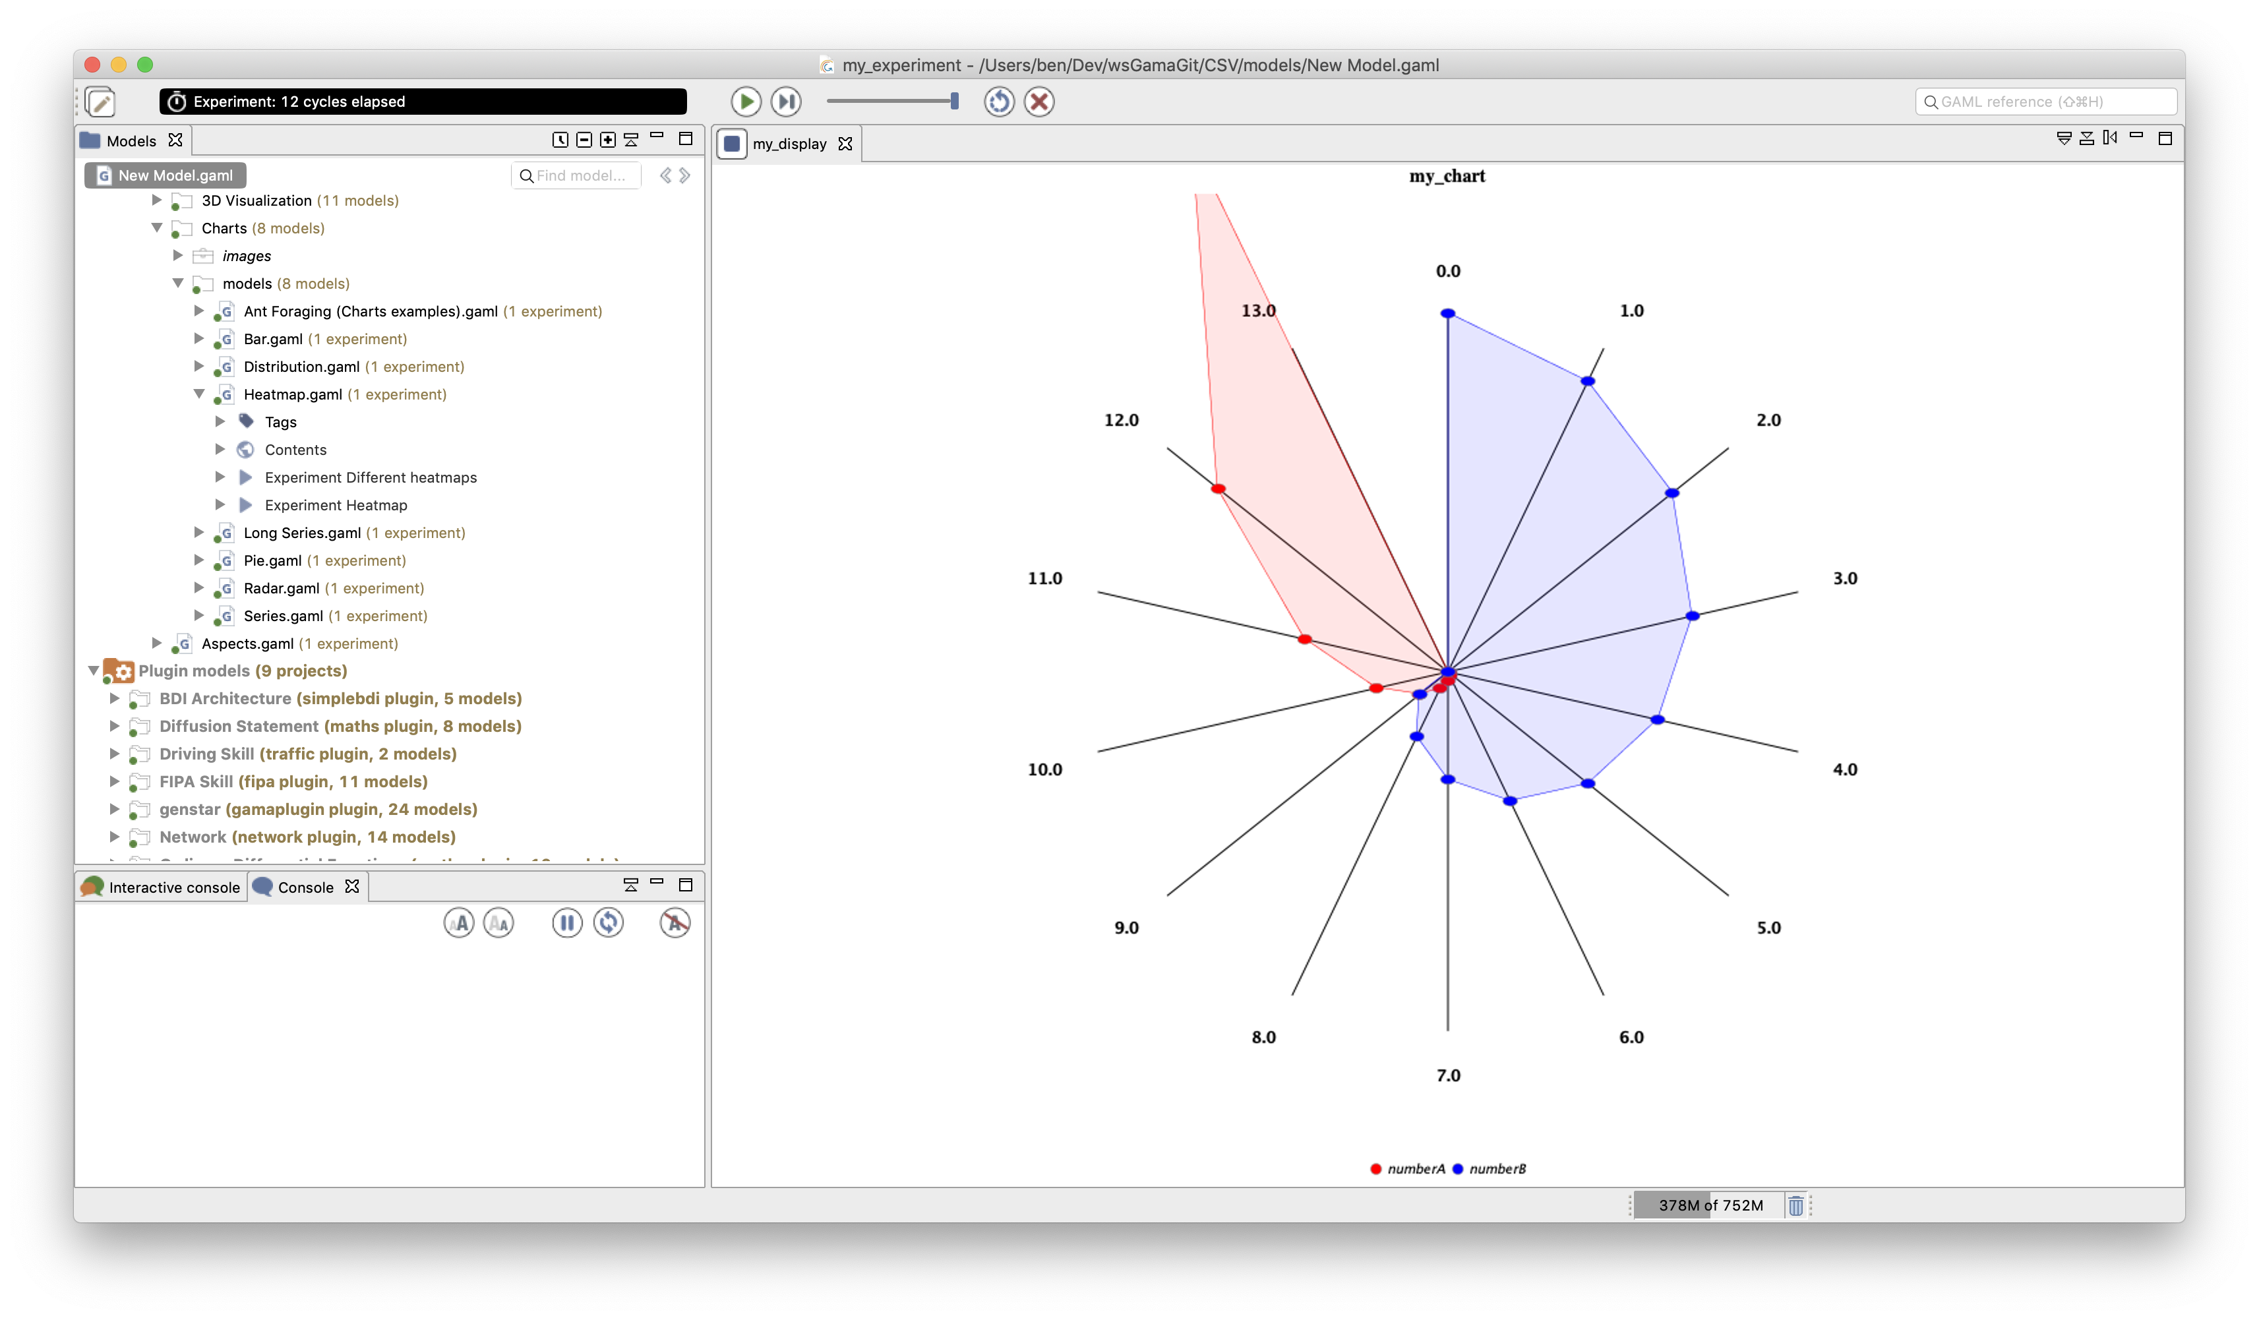Click the upward triangle icon in Models toolbar
The image size is (2259, 1320).
[x=631, y=140]
